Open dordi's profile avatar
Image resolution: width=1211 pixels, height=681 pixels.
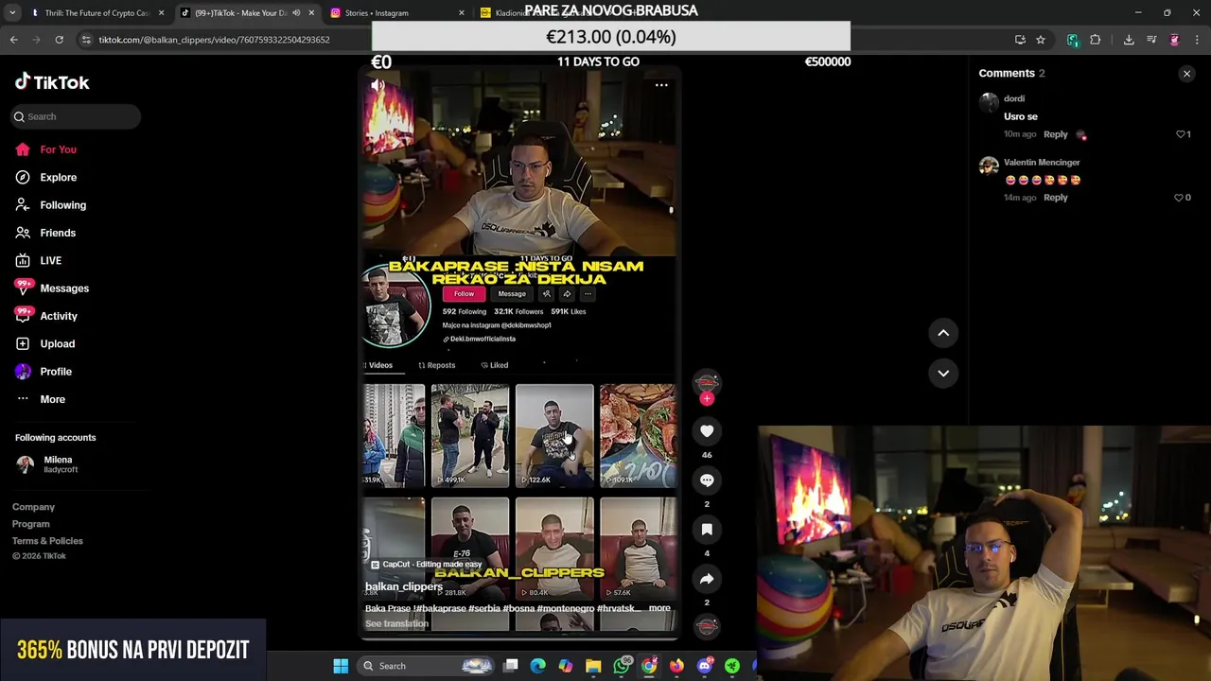pyautogui.click(x=989, y=102)
